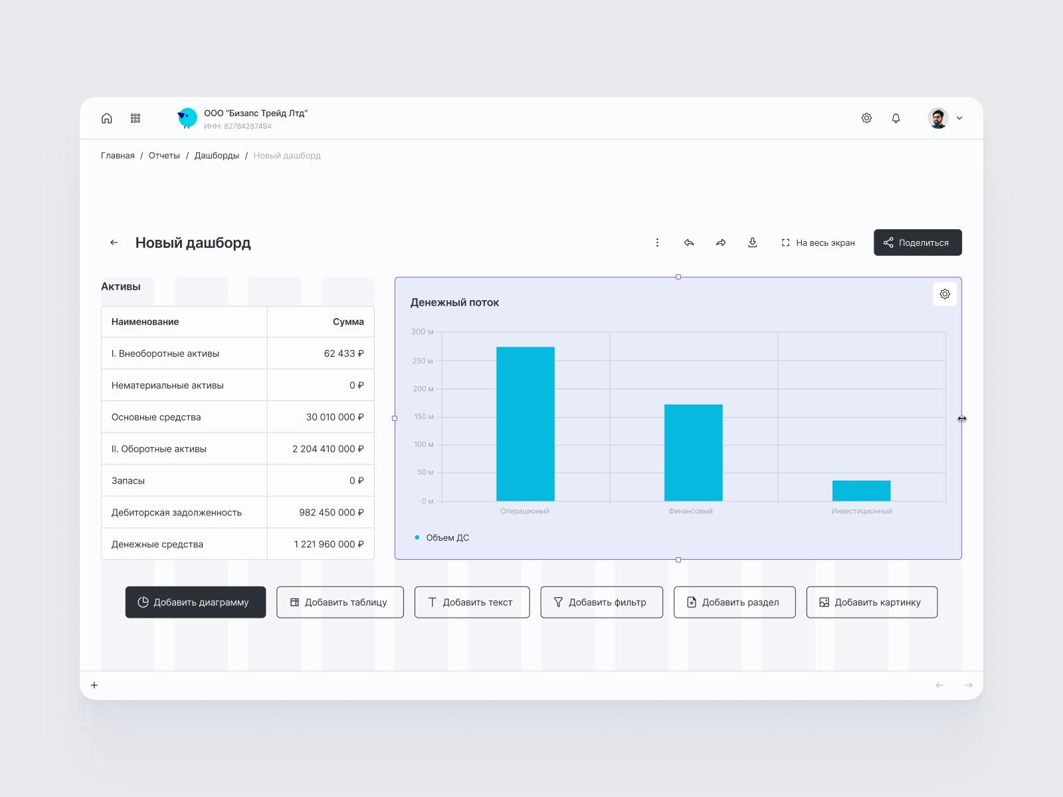Select the Финансовый bar in chart

click(x=694, y=452)
